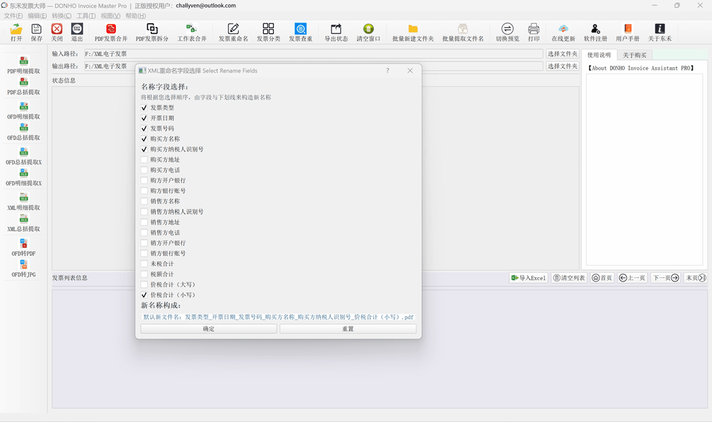Select PDF总括提取 in sidebar

coord(24,87)
